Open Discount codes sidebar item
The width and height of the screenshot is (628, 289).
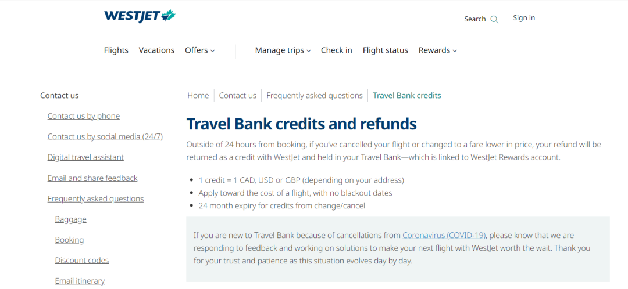pos(82,260)
